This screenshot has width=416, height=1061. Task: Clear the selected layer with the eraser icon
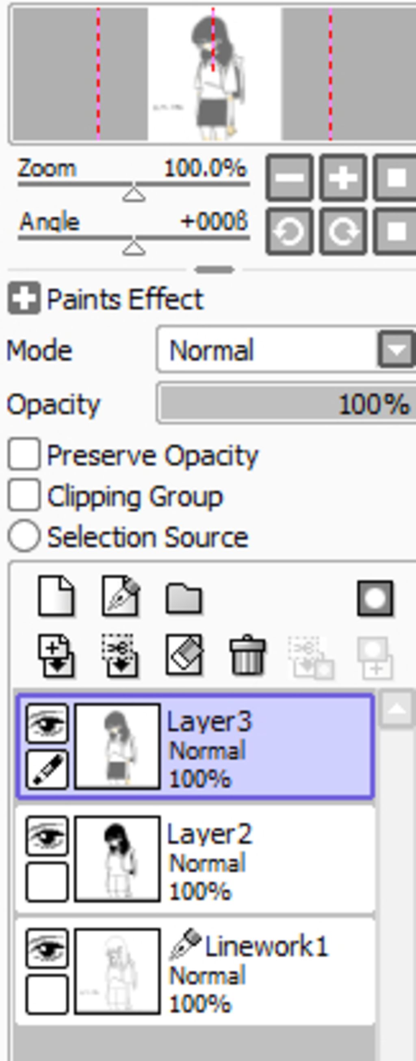click(x=184, y=655)
